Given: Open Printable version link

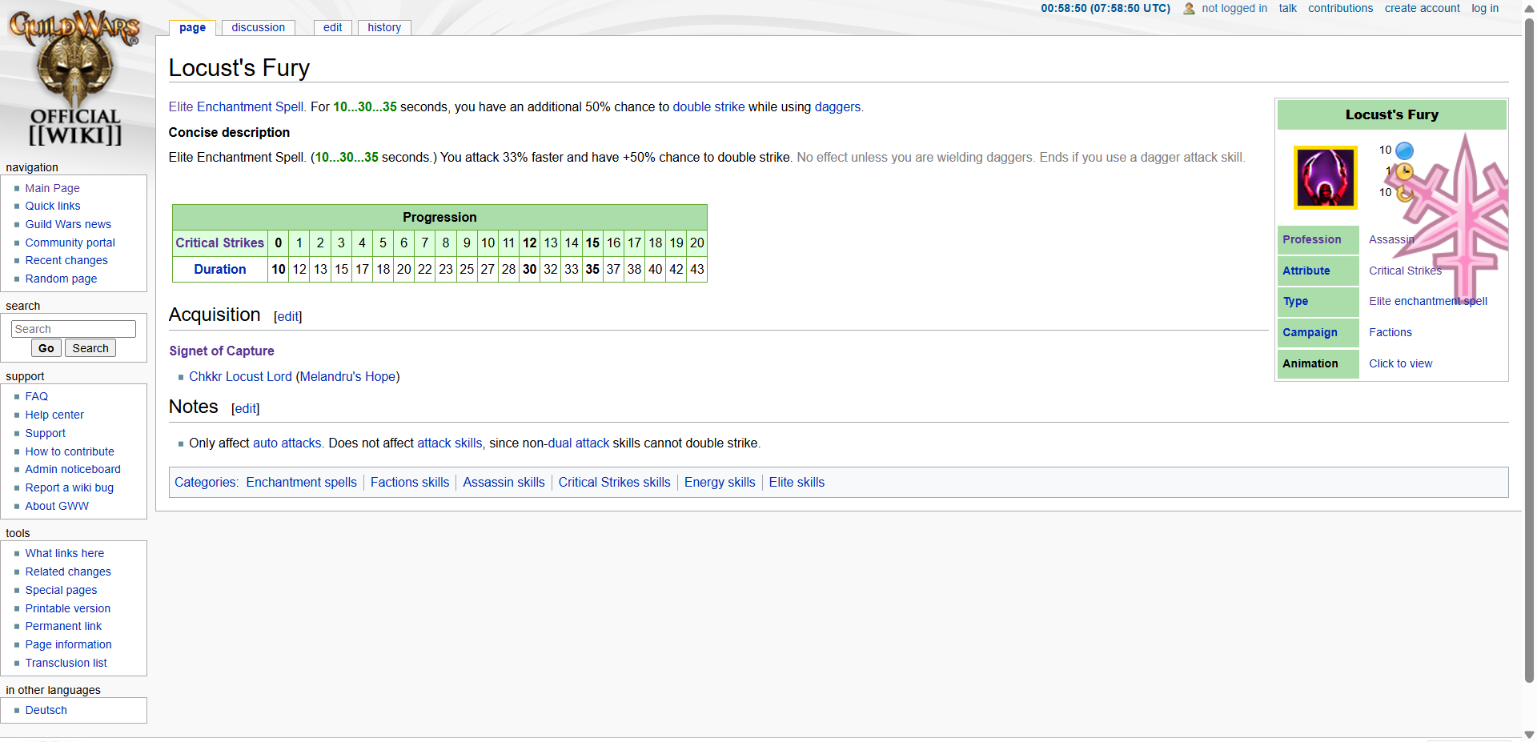Looking at the screenshot, I should click(x=68, y=608).
